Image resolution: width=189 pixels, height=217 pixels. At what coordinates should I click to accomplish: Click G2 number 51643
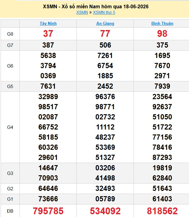pos(162,189)
